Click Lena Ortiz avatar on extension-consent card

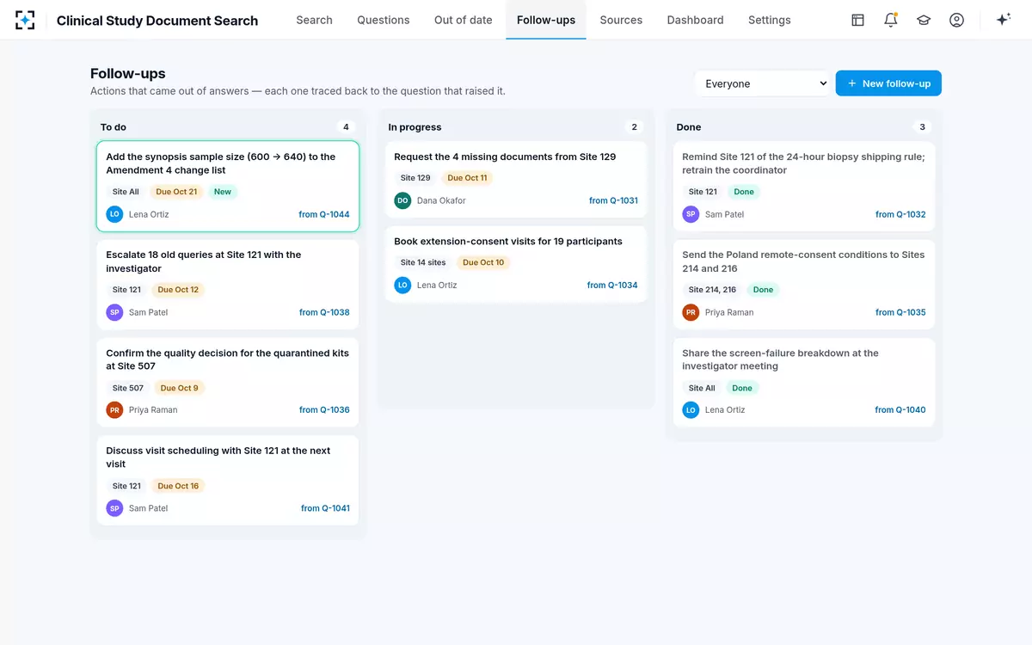tap(402, 285)
